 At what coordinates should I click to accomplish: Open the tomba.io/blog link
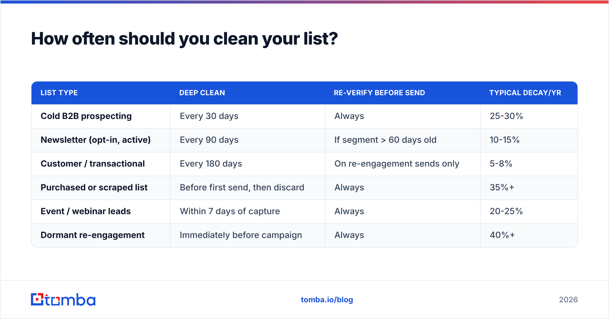click(327, 300)
